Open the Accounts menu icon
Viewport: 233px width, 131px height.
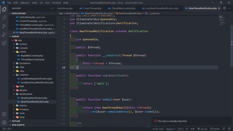4,114
